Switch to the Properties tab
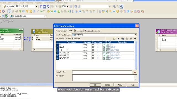Viewport: 177px width, 99px height. [79, 31]
